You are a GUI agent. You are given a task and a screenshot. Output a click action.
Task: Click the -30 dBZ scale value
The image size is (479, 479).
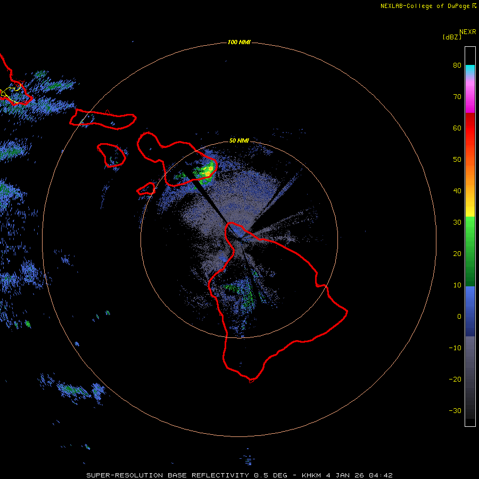pos(455,410)
